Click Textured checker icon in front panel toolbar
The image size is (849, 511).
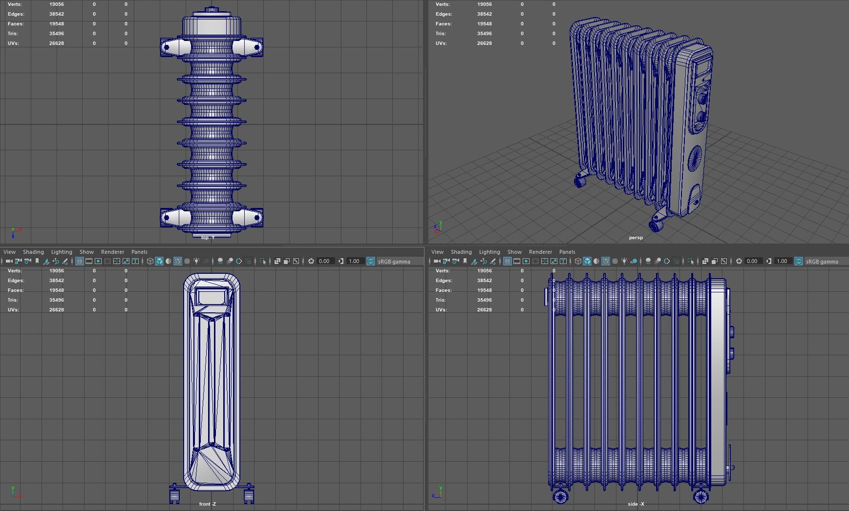pos(187,261)
